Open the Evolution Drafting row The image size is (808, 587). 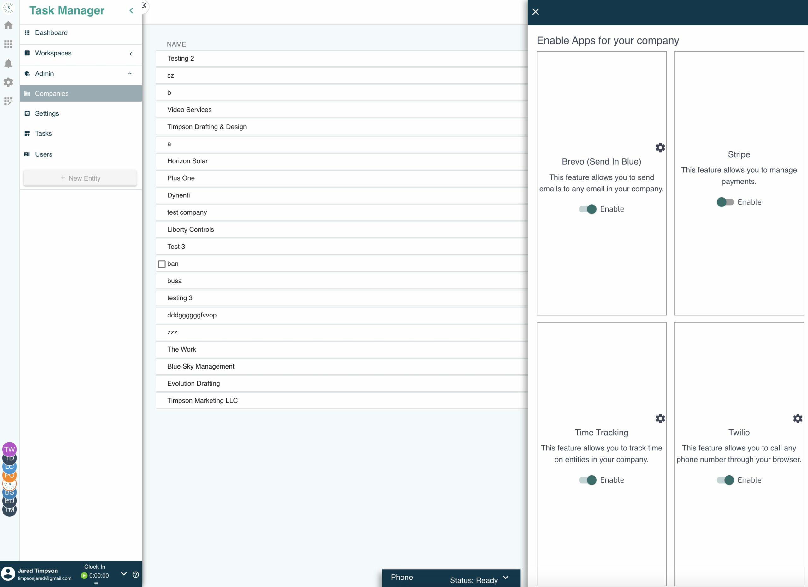pyautogui.click(x=342, y=384)
